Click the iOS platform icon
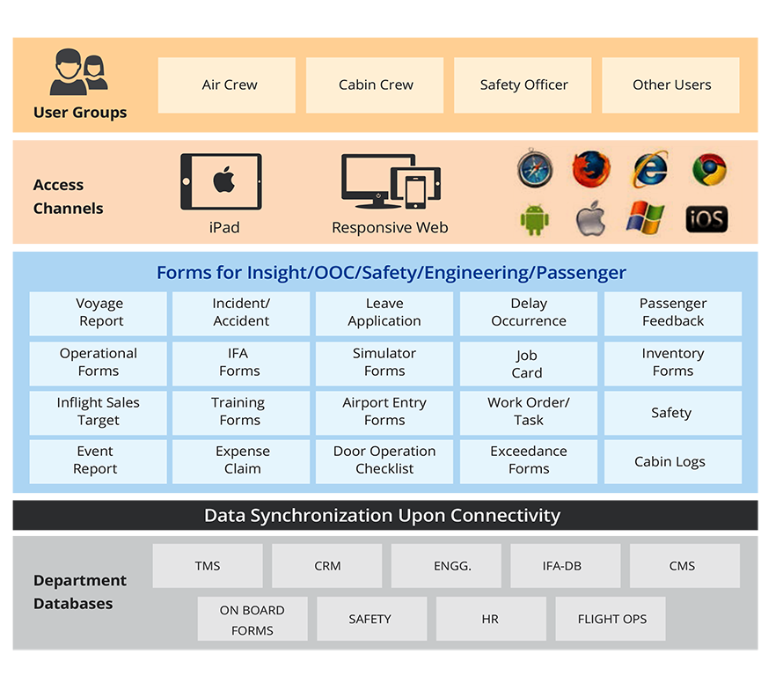783x676 pixels. [706, 219]
